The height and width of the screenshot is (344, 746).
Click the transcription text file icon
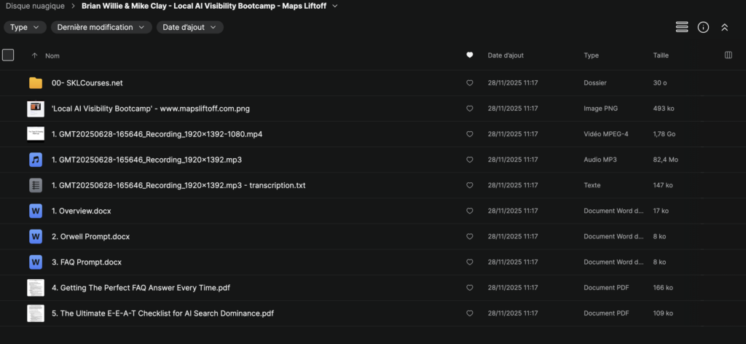[36, 185]
